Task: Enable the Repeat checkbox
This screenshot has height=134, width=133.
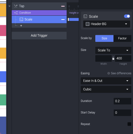Action: point(129,124)
